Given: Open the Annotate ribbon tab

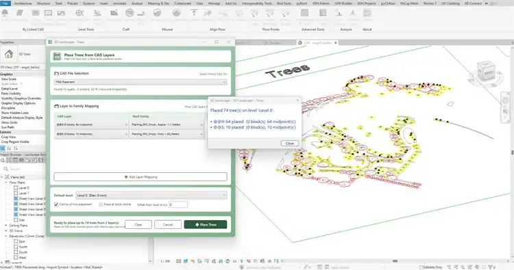Looking at the screenshot, I should tap(120, 3).
